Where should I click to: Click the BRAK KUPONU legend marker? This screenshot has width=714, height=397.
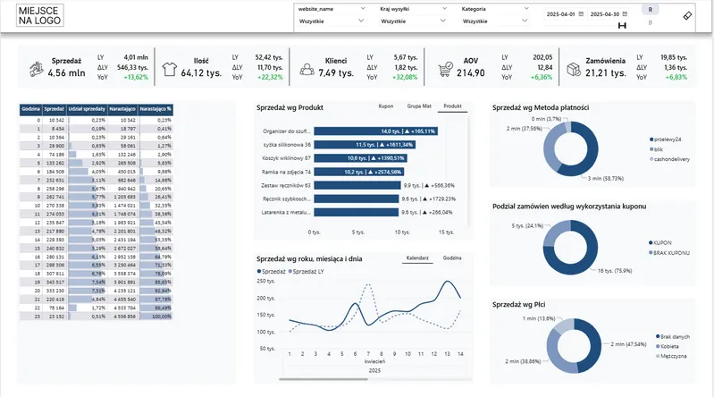651,252
